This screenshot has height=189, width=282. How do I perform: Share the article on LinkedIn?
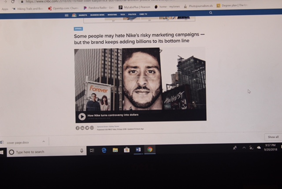[x=82, y=128]
